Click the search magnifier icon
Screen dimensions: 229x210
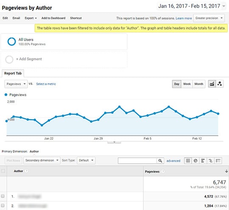point(160,161)
